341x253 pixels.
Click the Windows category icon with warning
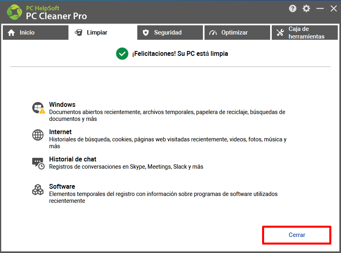[x=39, y=108]
